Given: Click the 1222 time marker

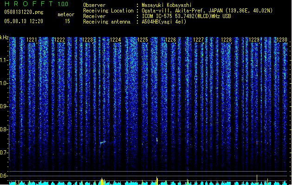Looking at the screenshot, I should 59,40.
